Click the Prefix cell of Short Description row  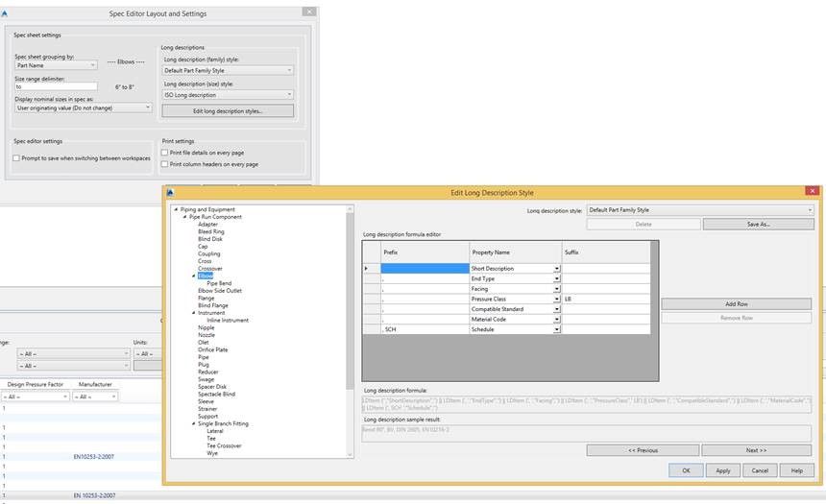[x=425, y=269]
